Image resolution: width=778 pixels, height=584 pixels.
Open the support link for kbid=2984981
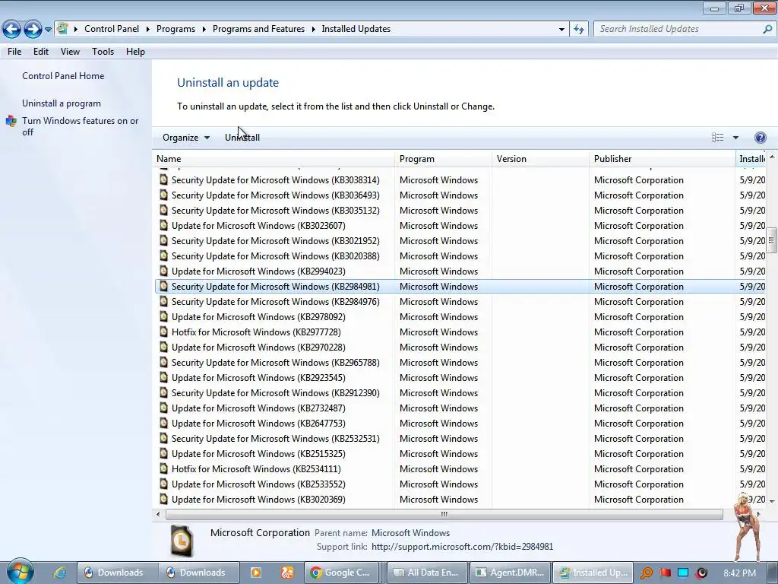point(462,547)
